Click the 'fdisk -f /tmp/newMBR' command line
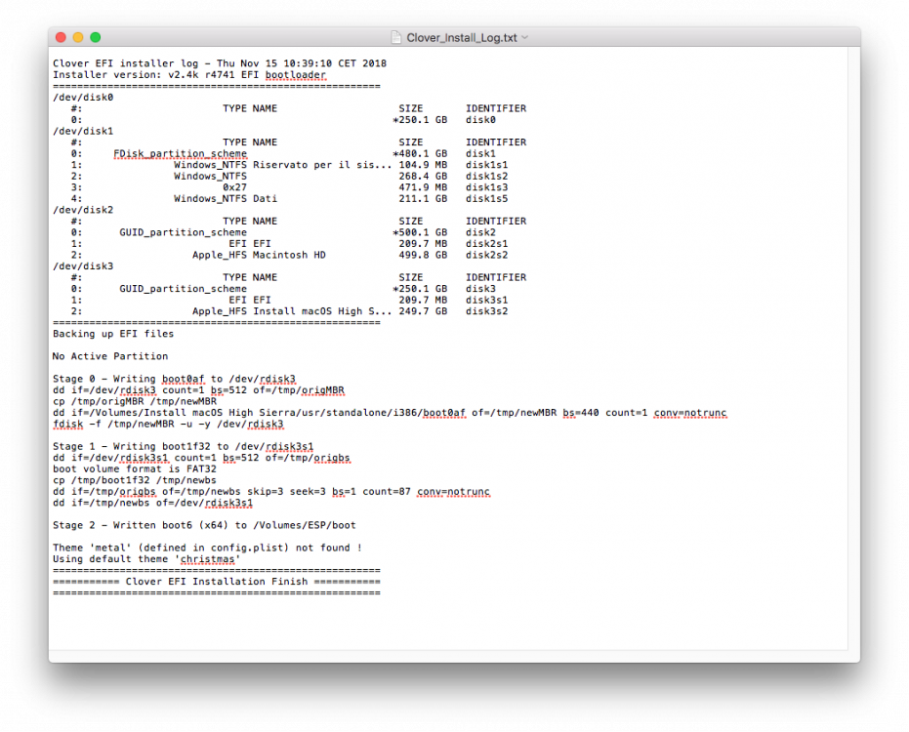Screen dimensions: 909x732 coord(168,425)
